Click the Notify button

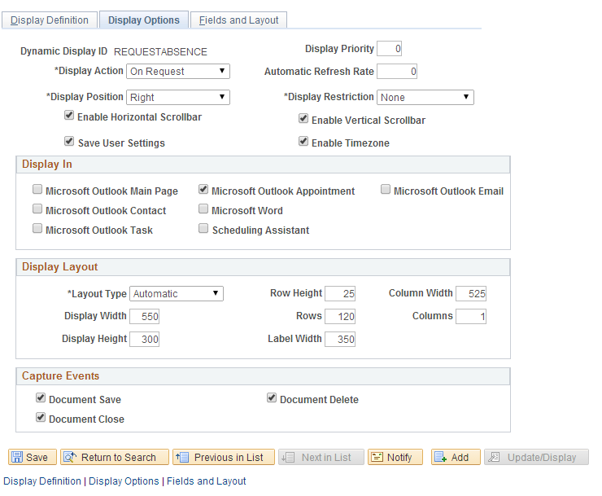(395, 457)
